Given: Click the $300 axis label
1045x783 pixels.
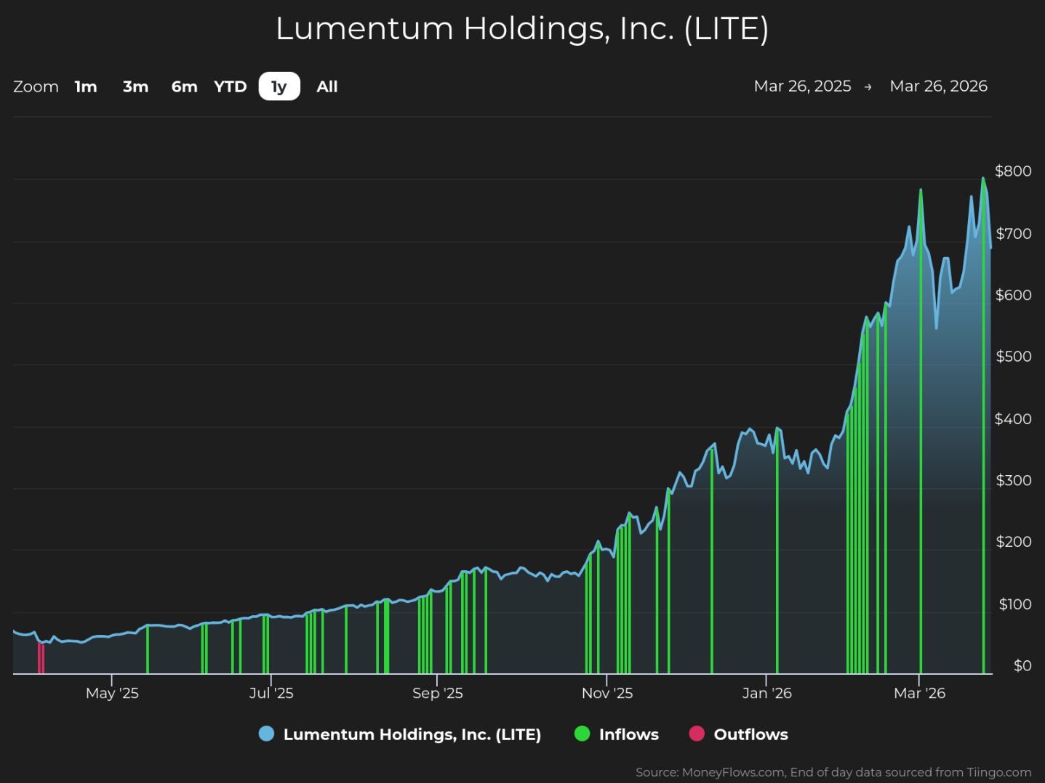Looking at the screenshot, I should click(x=1013, y=480).
